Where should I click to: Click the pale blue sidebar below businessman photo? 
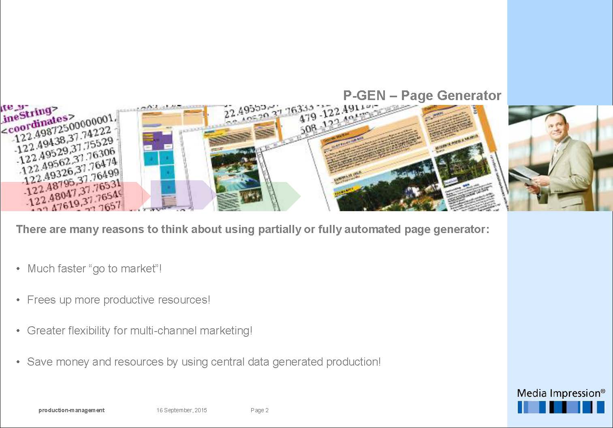point(560,296)
